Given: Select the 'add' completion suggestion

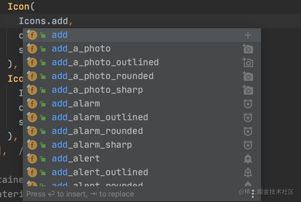Looking at the screenshot, I should 142,35.
